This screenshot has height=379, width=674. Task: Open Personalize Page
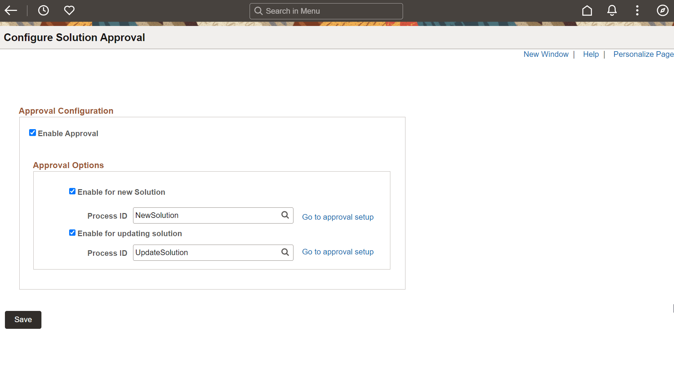[x=643, y=54]
